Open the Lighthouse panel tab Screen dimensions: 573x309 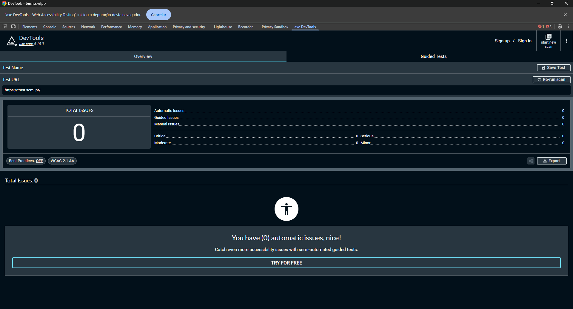click(223, 27)
